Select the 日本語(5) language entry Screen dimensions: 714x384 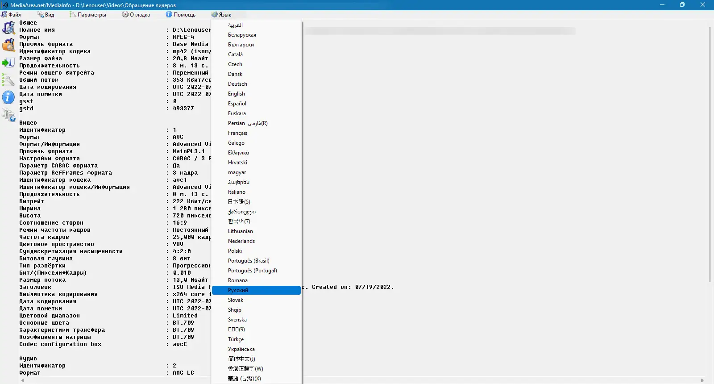[x=257, y=202]
